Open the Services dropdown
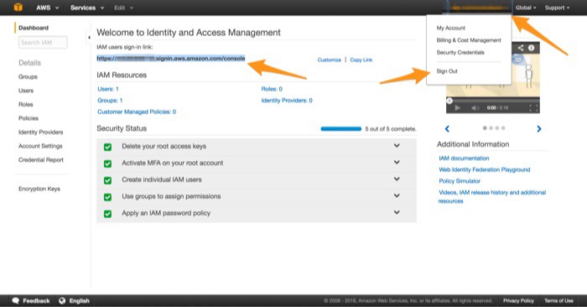The height and width of the screenshot is (307, 587). (87, 8)
